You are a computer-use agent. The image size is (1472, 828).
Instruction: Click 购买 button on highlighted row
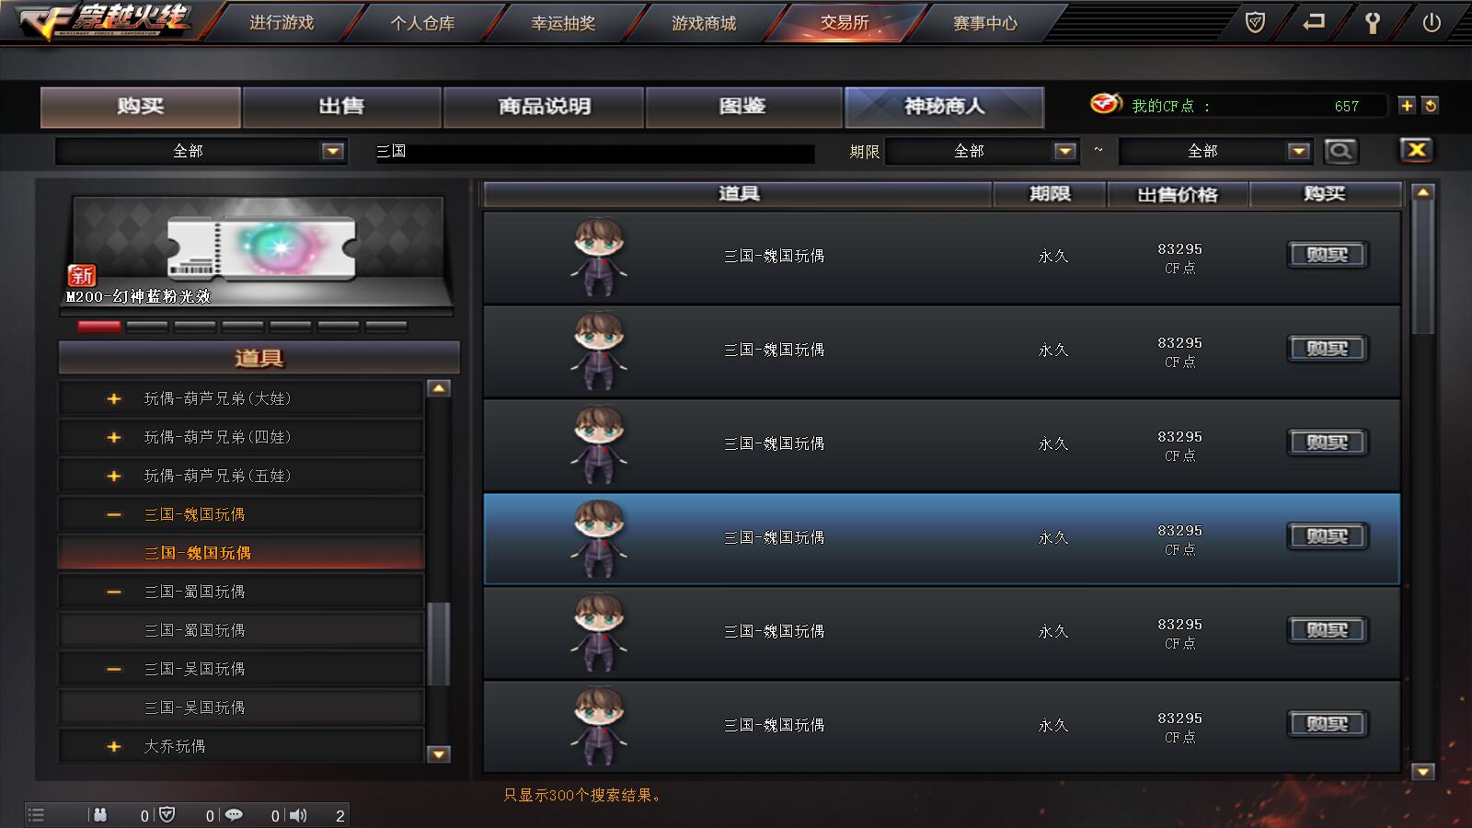(1327, 536)
